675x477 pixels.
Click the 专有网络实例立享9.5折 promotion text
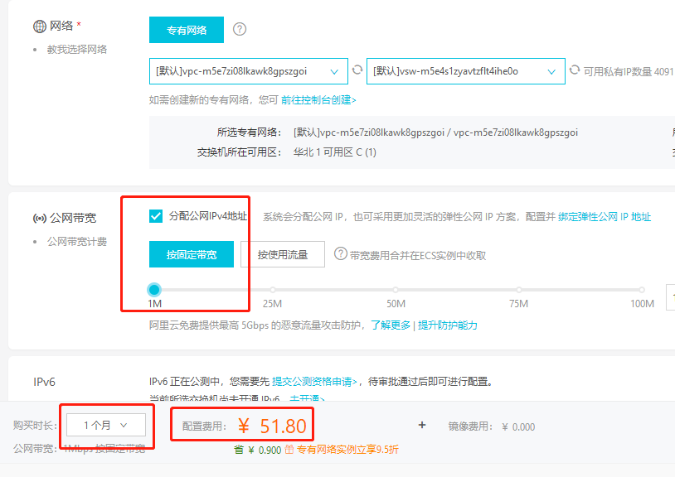pyautogui.click(x=347, y=450)
